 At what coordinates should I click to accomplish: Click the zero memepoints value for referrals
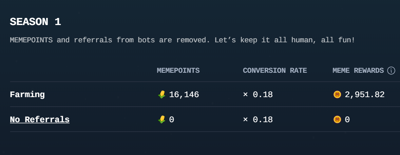[171, 119]
